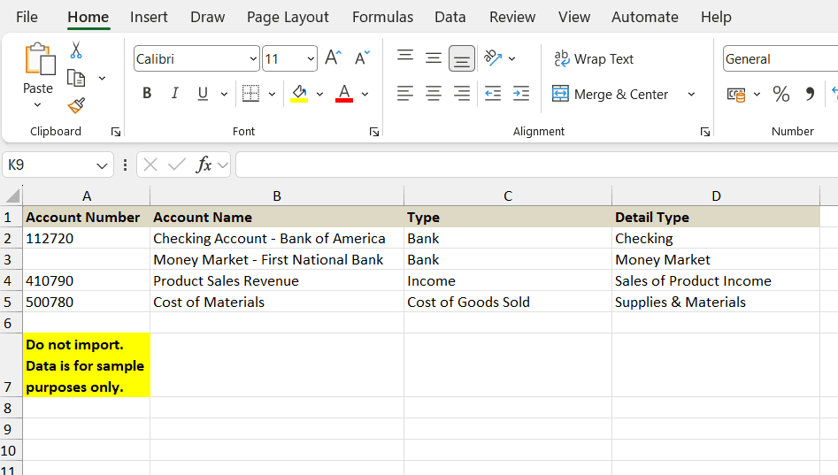Open the Accounting format dropdown arrow
This screenshot has height=475, width=838.
tap(757, 95)
